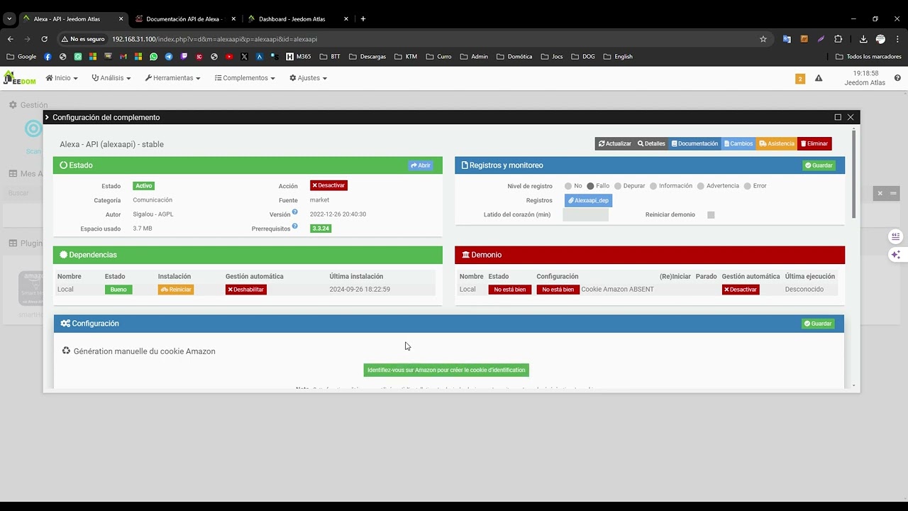The height and width of the screenshot is (511, 908).
Task: Select the 'Advertencia' log level radio
Action: pos(700,186)
